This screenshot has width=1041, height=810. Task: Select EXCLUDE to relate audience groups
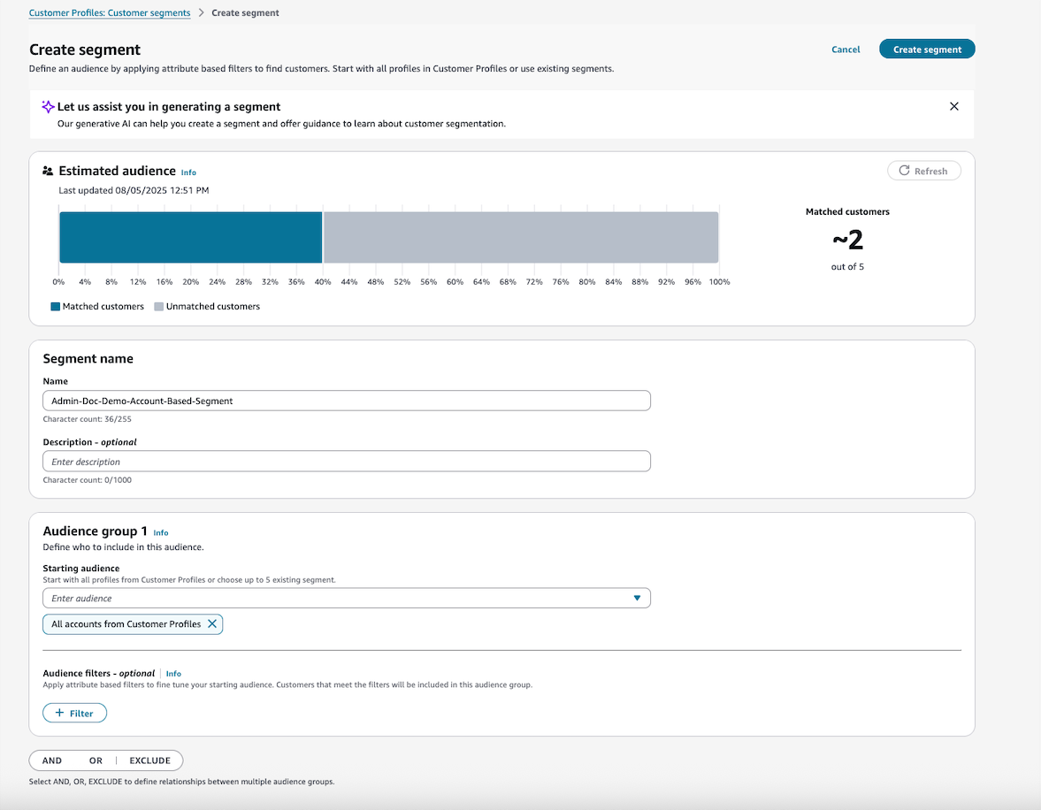[x=149, y=760]
